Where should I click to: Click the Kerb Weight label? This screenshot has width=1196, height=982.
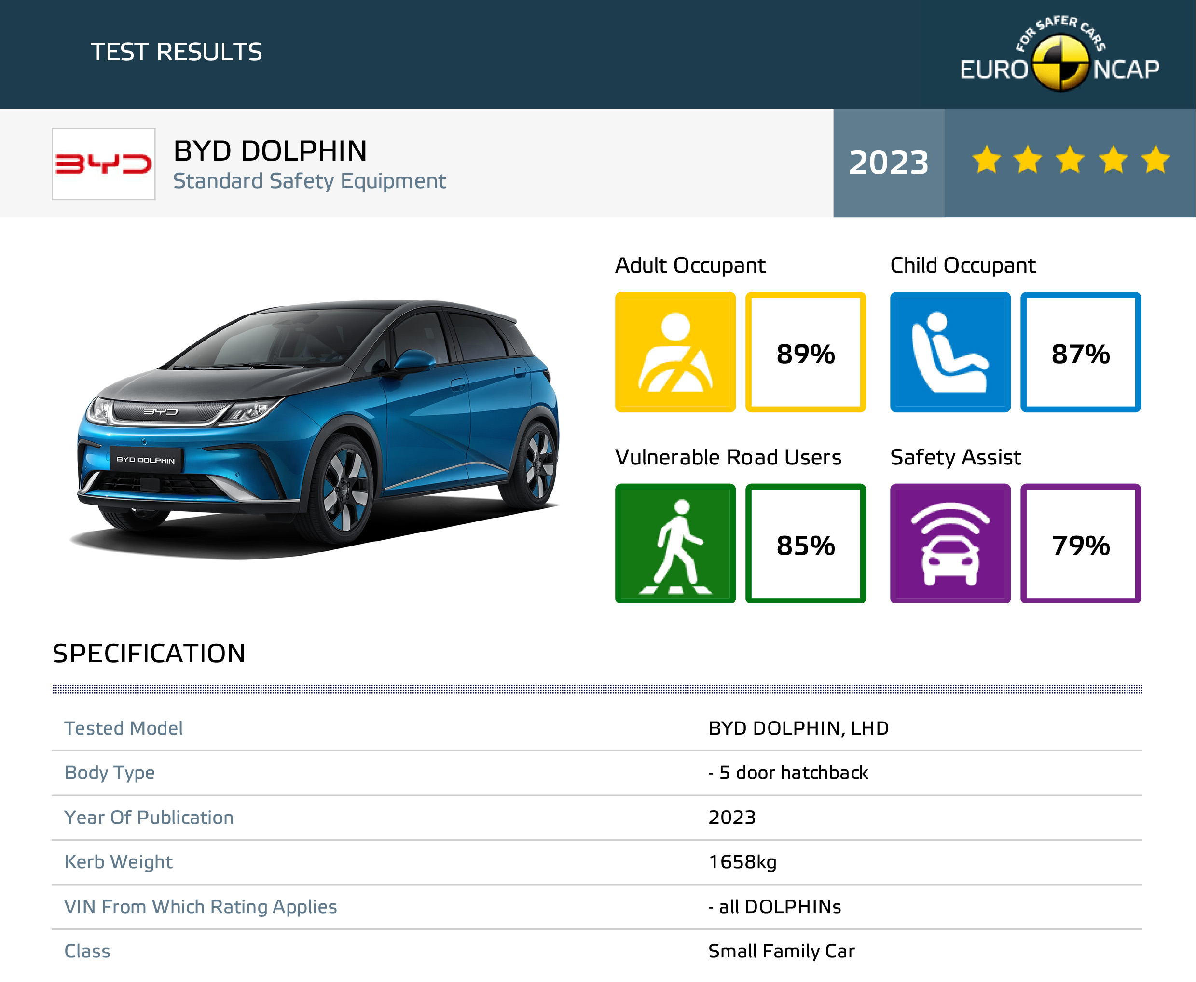point(118,862)
